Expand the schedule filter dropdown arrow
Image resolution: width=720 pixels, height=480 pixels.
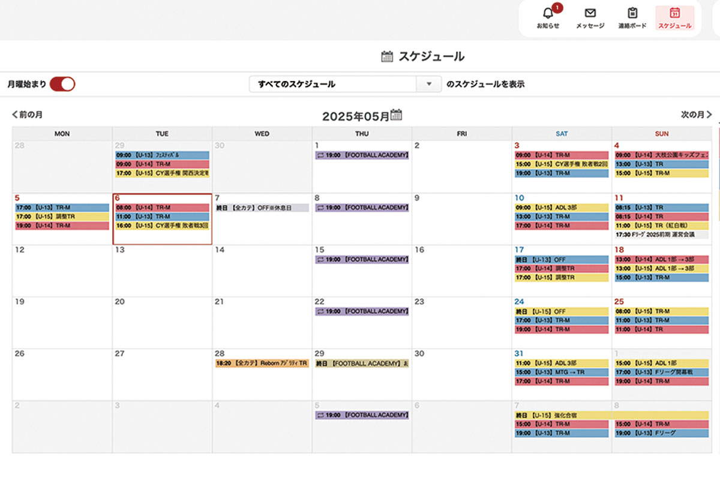429,84
